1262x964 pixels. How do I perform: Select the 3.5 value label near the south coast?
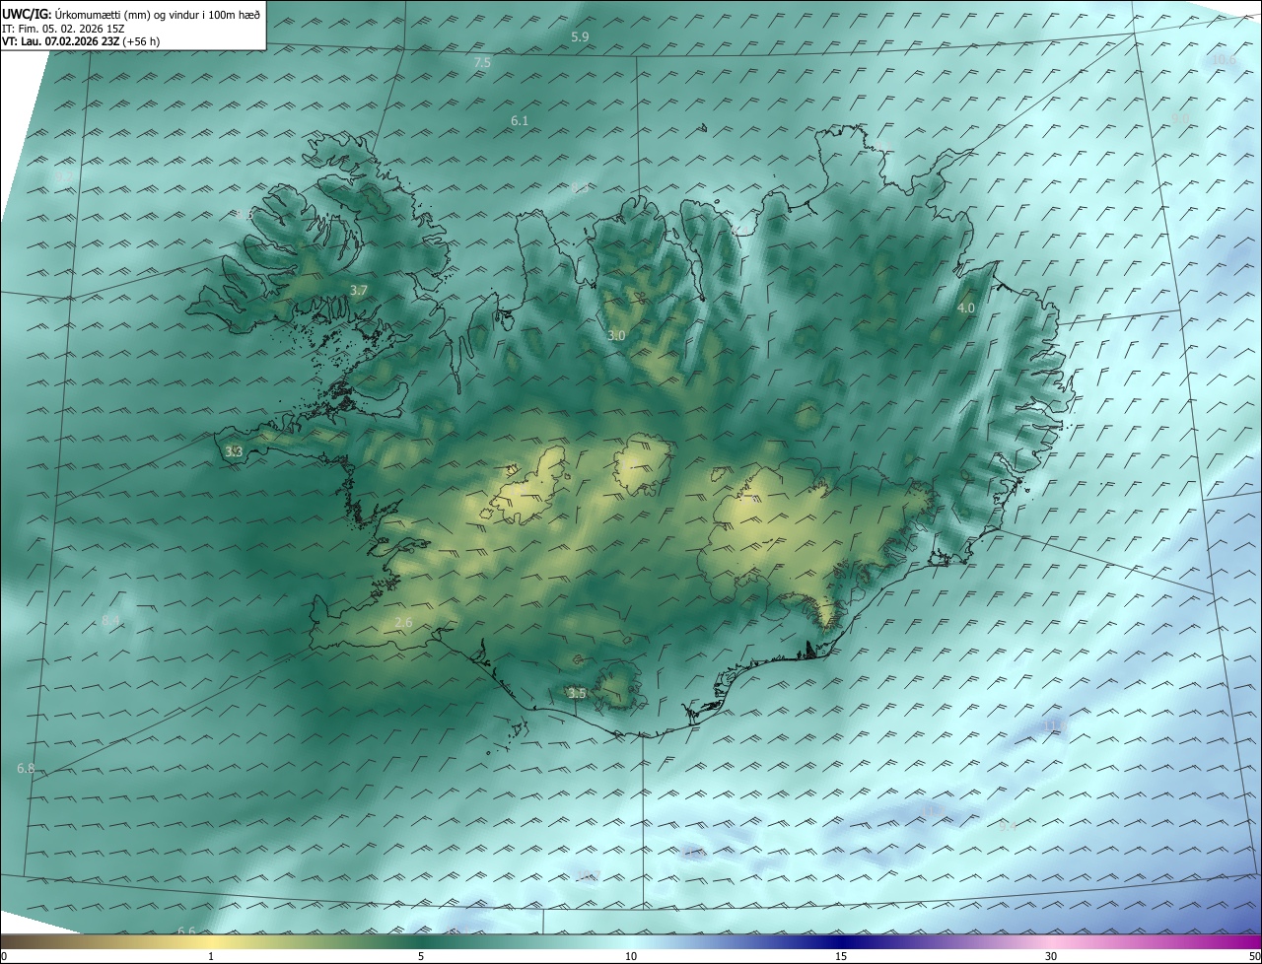point(577,693)
